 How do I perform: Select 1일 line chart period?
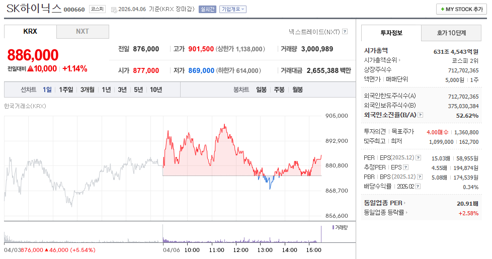[47, 90]
